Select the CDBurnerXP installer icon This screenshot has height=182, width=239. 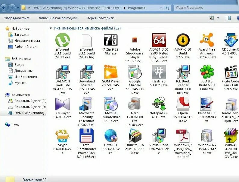pyautogui.click(x=231, y=40)
